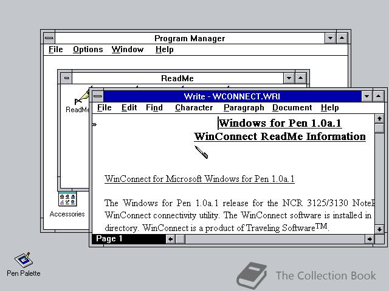This screenshot has height=291, width=389.
Task: Click the ReadMe group title bar
Action: 177,78
